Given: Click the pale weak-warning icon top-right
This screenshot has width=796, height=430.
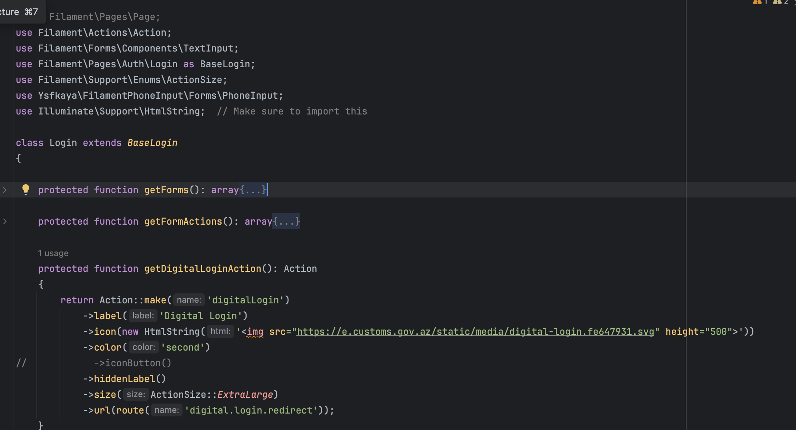Looking at the screenshot, I should click(777, 3).
